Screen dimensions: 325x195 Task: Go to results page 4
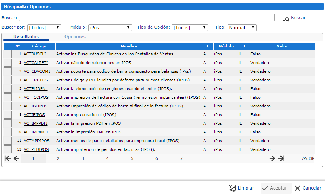coord(107,158)
